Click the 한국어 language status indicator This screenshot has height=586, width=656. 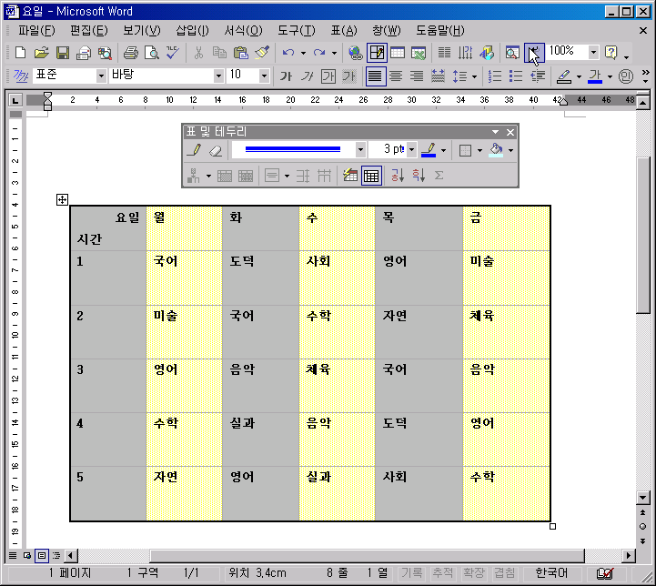pos(551,572)
